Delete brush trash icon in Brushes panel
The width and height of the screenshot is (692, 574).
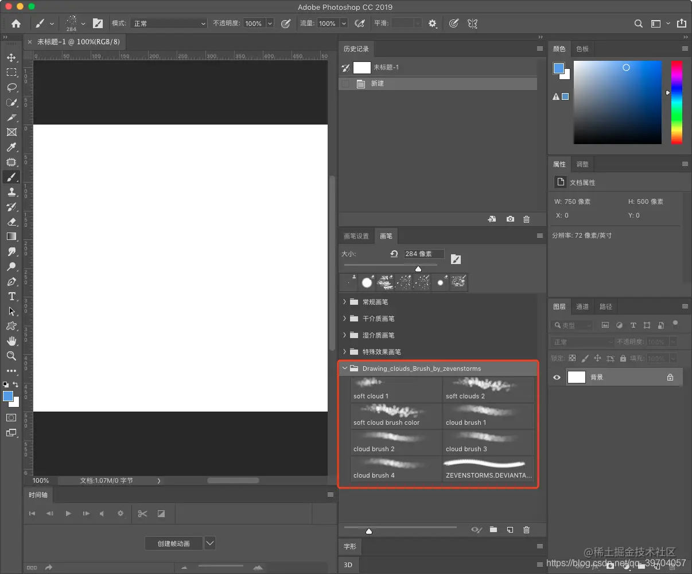527,530
